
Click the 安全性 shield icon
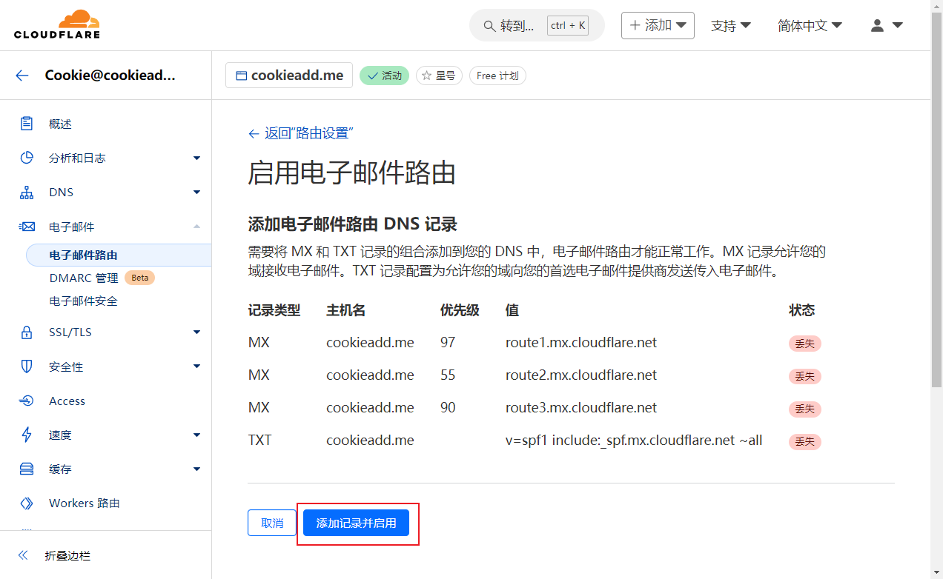tap(27, 367)
